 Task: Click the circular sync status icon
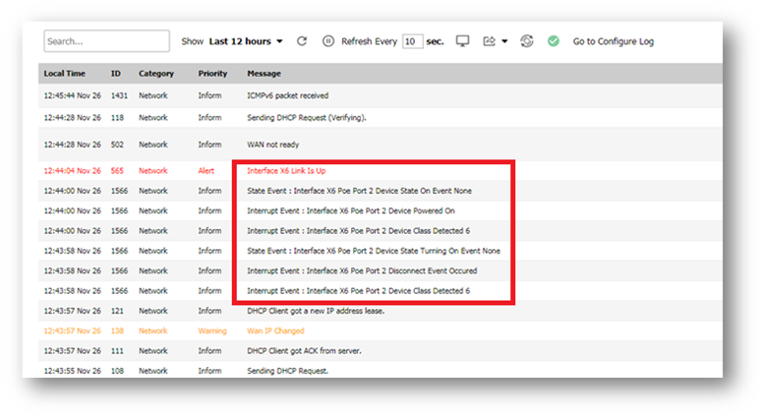[x=527, y=41]
